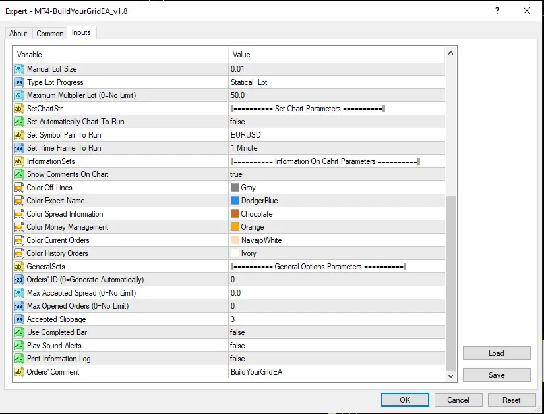Click the Max Accepted Spread row icon
Screen dimensions: 544x414
point(18,293)
